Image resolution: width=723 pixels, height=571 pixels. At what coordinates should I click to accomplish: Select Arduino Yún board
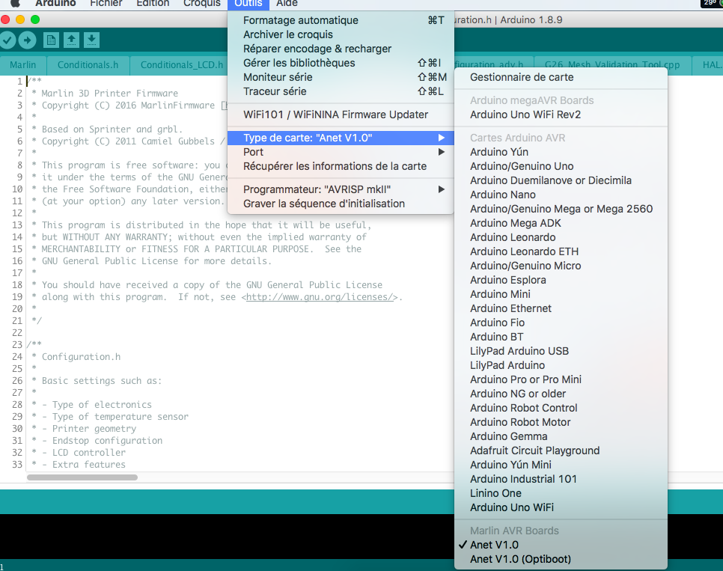click(561, 152)
